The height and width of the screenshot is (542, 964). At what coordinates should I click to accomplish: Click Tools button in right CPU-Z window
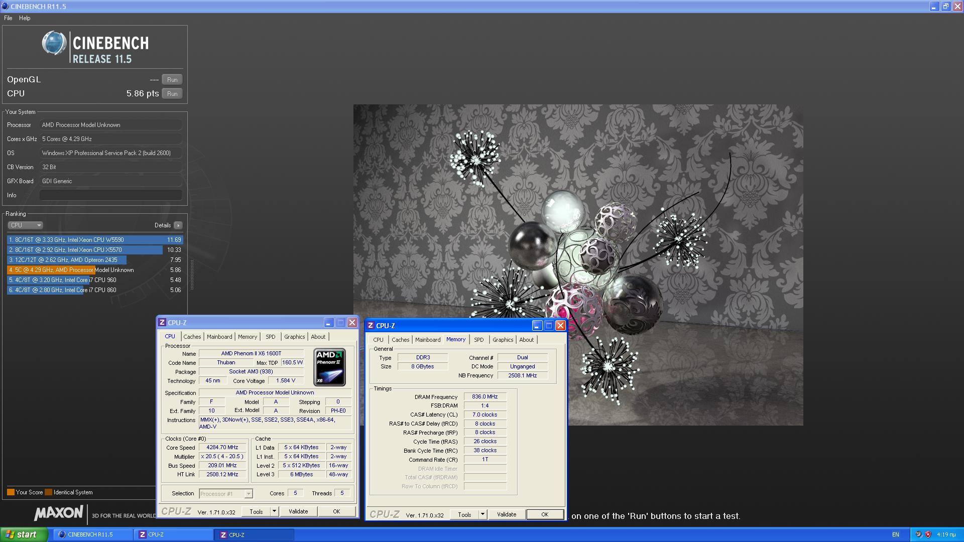tap(464, 515)
